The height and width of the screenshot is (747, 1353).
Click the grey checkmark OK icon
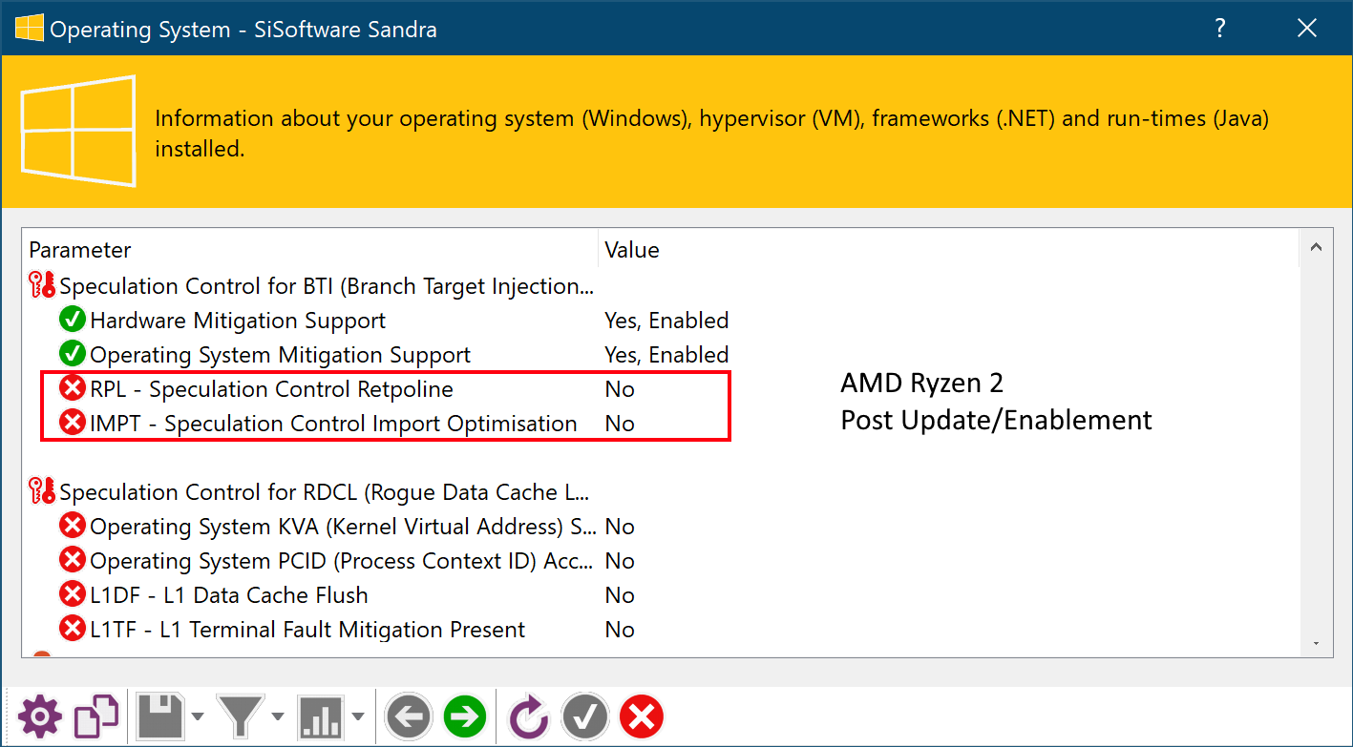[585, 716]
